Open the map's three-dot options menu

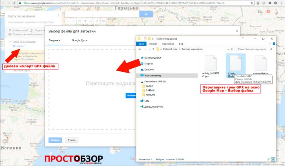58,16
